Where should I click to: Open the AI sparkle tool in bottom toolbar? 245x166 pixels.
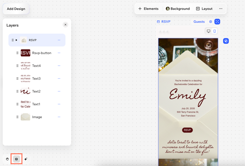(26, 159)
